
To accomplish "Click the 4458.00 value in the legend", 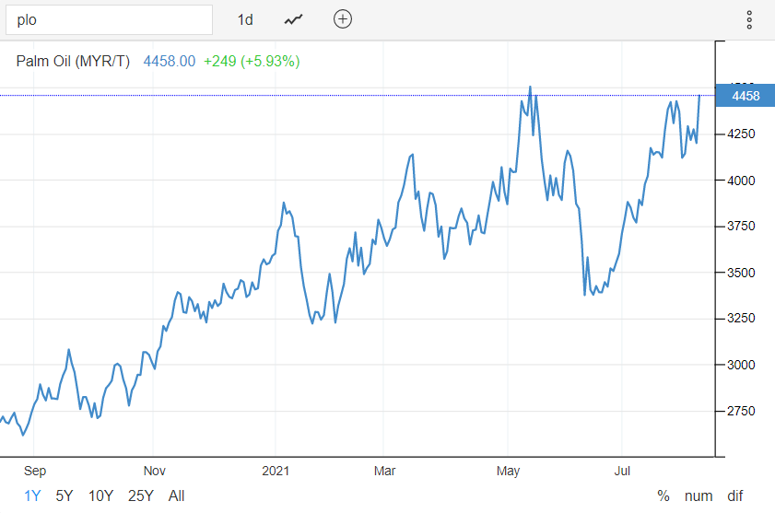I will click(170, 61).
